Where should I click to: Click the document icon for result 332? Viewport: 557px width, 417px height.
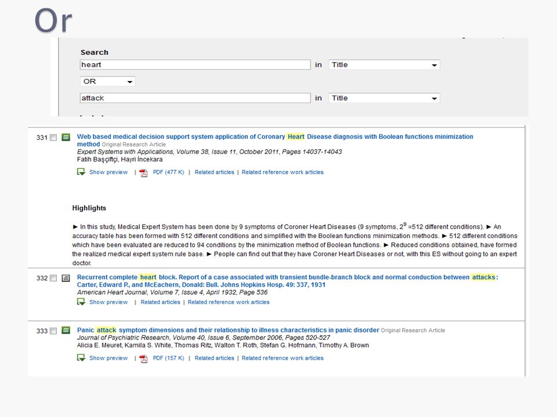click(66, 278)
